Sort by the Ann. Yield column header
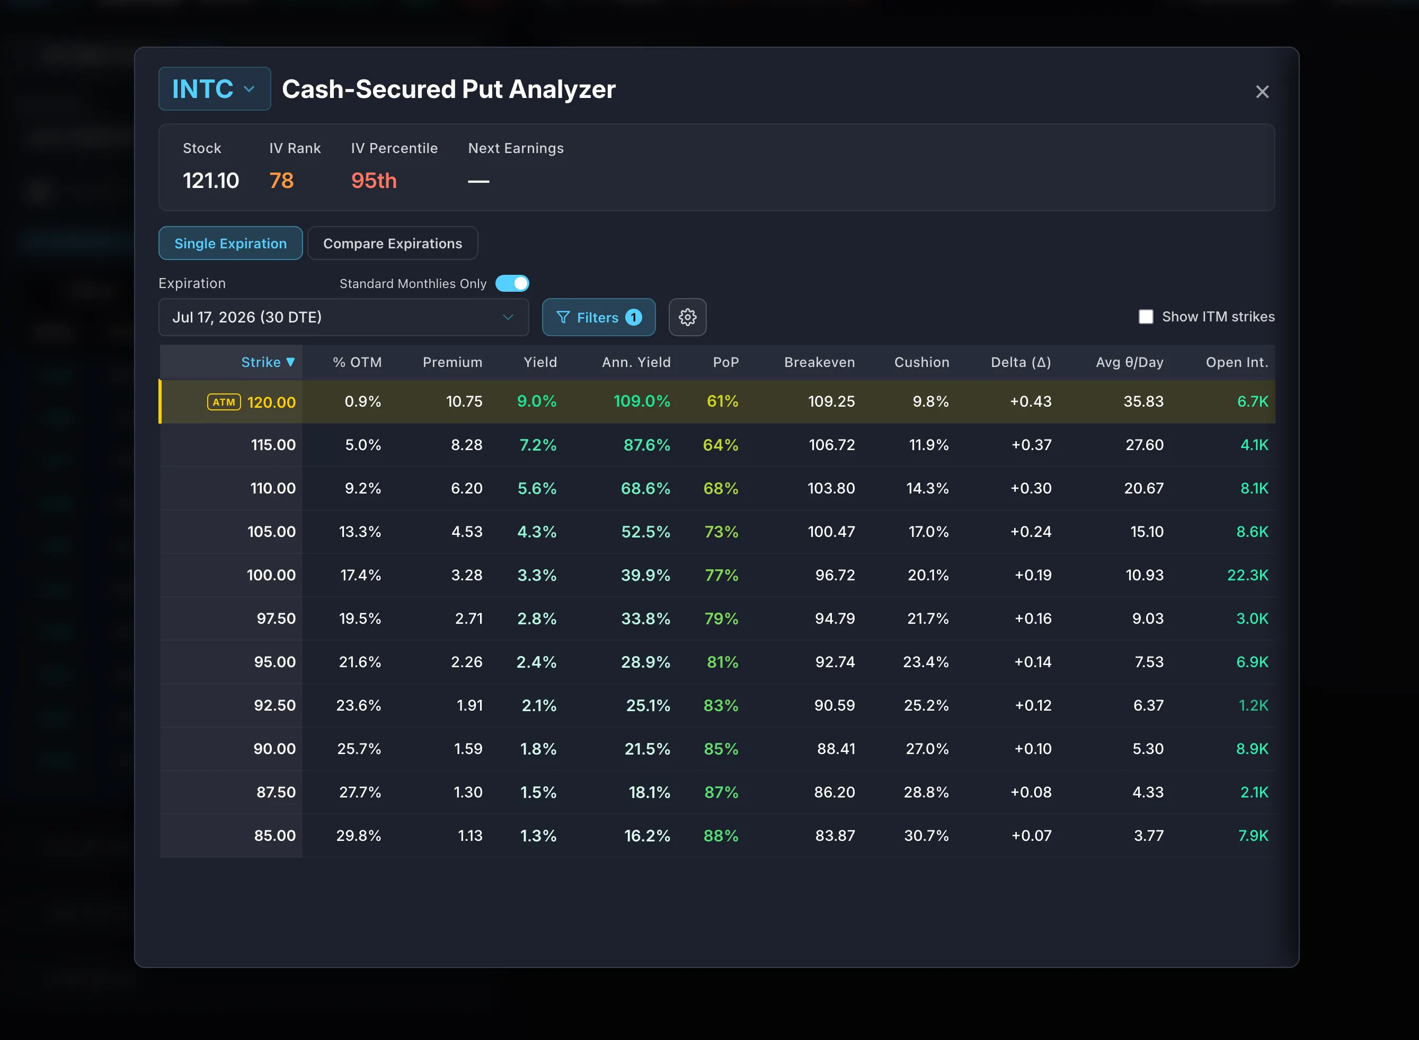The height and width of the screenshot is (1040, 1419). [636, 362]
